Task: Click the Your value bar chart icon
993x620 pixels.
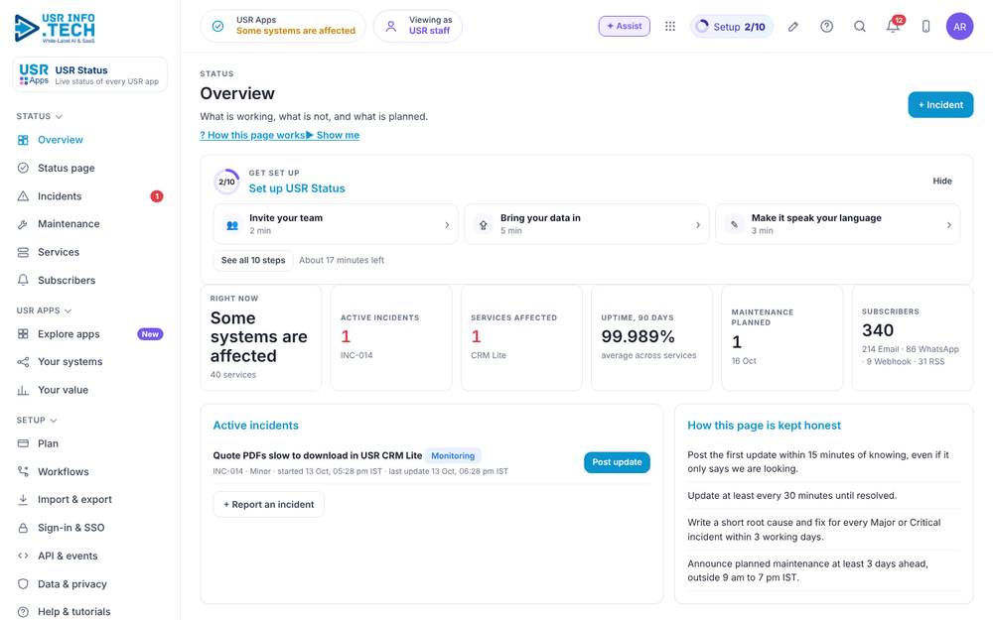Action: [x=23, y=390]
